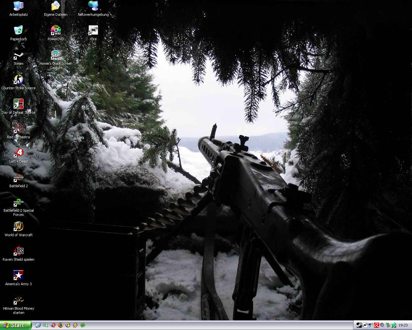Open Windows Media Player from quick launch
The height and width of the screenshot is (330, 412).
68,325
